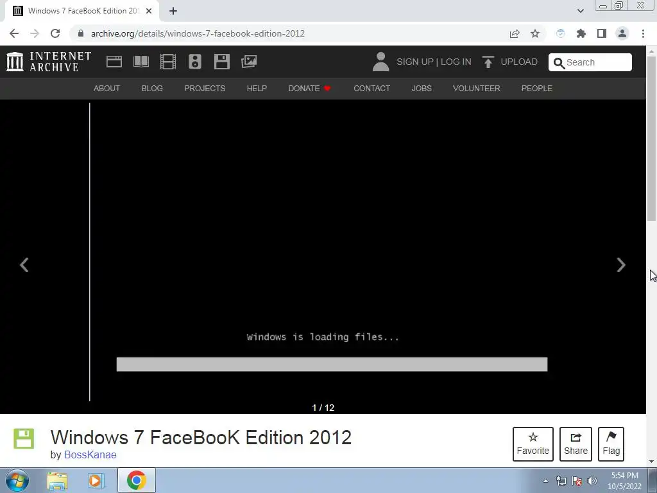Open the Images icon in header
Image resolution: width=657 pixels, height=493 pixels.
tap(249, 62)
